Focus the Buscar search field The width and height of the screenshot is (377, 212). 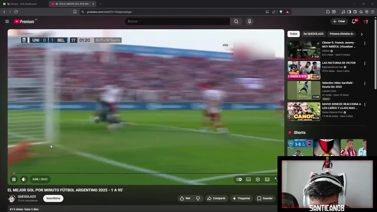coord(178,21)
